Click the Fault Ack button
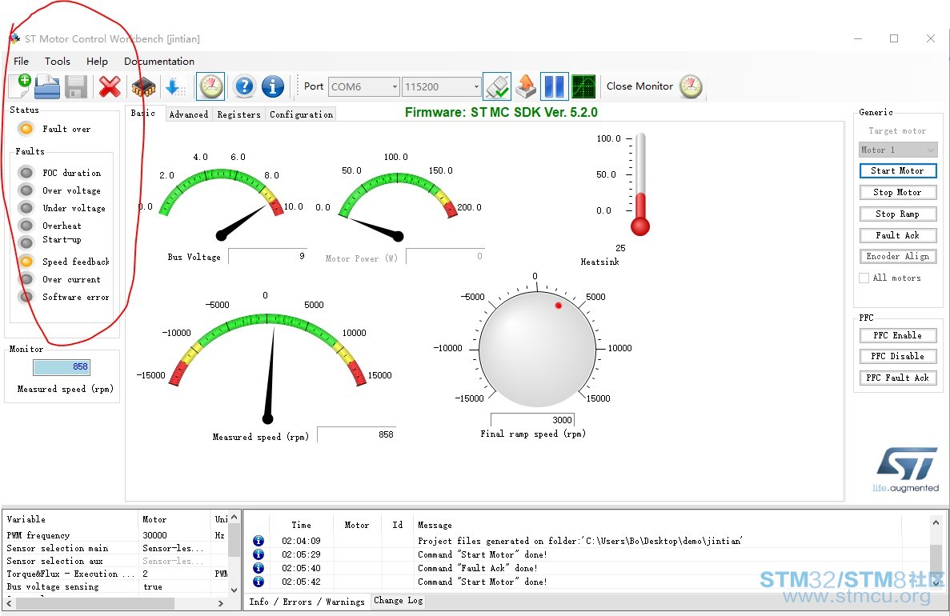This screenshot has height=616, width=950. pyautogui.click(x=898, y=235)
